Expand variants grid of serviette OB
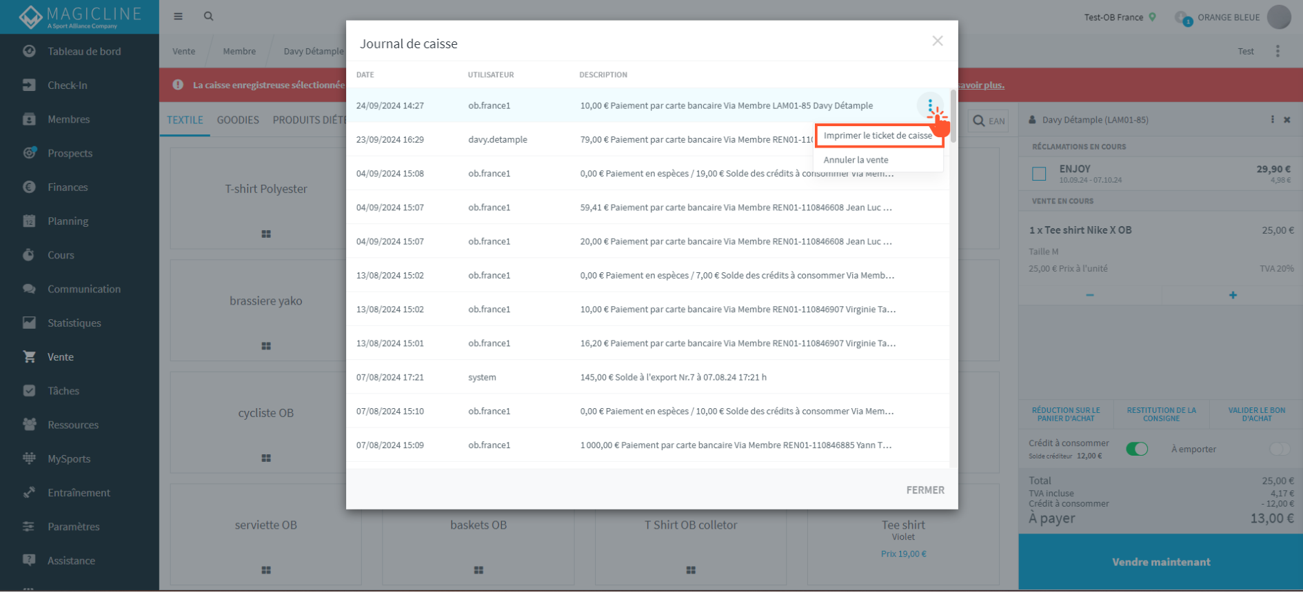 266,570
